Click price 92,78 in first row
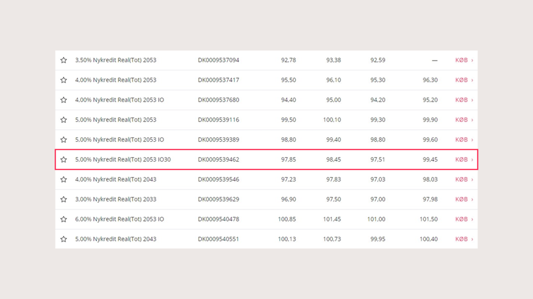 [288, 60]
